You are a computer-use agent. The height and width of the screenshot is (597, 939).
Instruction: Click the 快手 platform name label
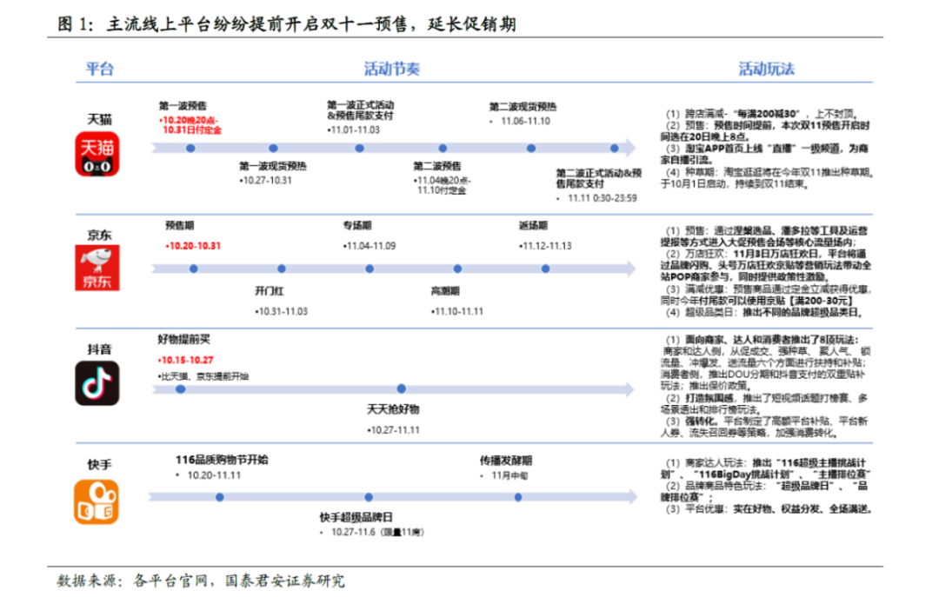point(99,465)
